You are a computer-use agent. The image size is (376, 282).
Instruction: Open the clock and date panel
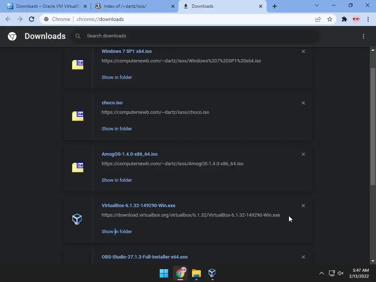pos(359,273)
